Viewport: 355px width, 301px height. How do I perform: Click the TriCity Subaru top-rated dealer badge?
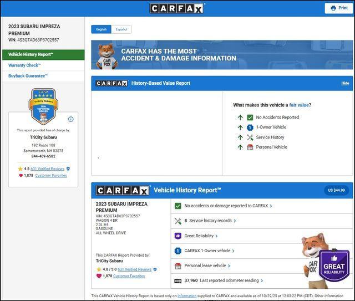tap(43, 106)
